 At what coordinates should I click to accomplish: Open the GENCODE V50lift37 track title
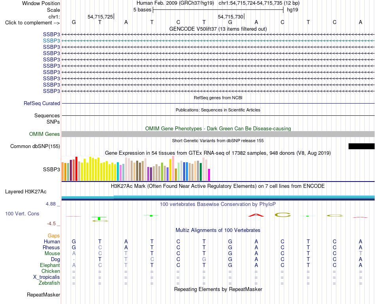coord(218,29)
